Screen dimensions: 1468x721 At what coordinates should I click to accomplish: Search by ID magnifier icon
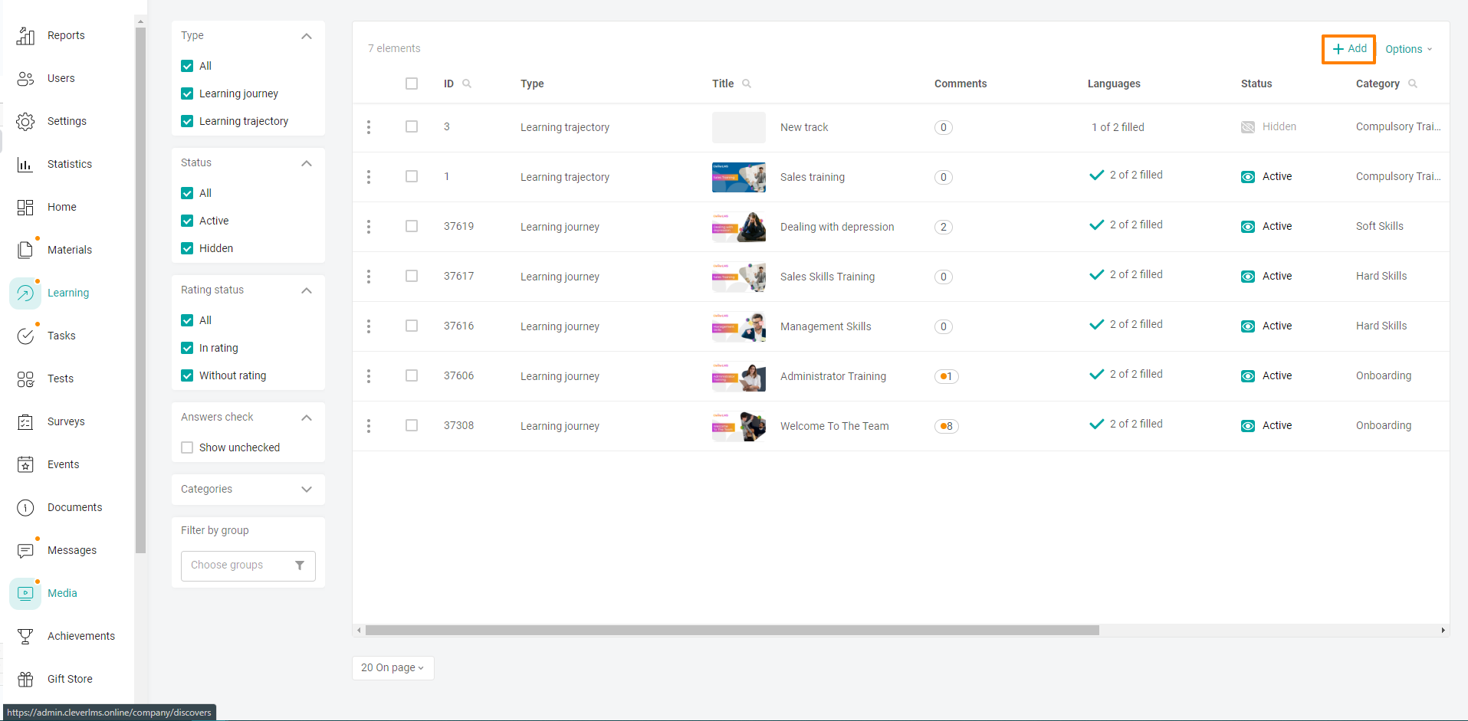(x=467, y=84)
